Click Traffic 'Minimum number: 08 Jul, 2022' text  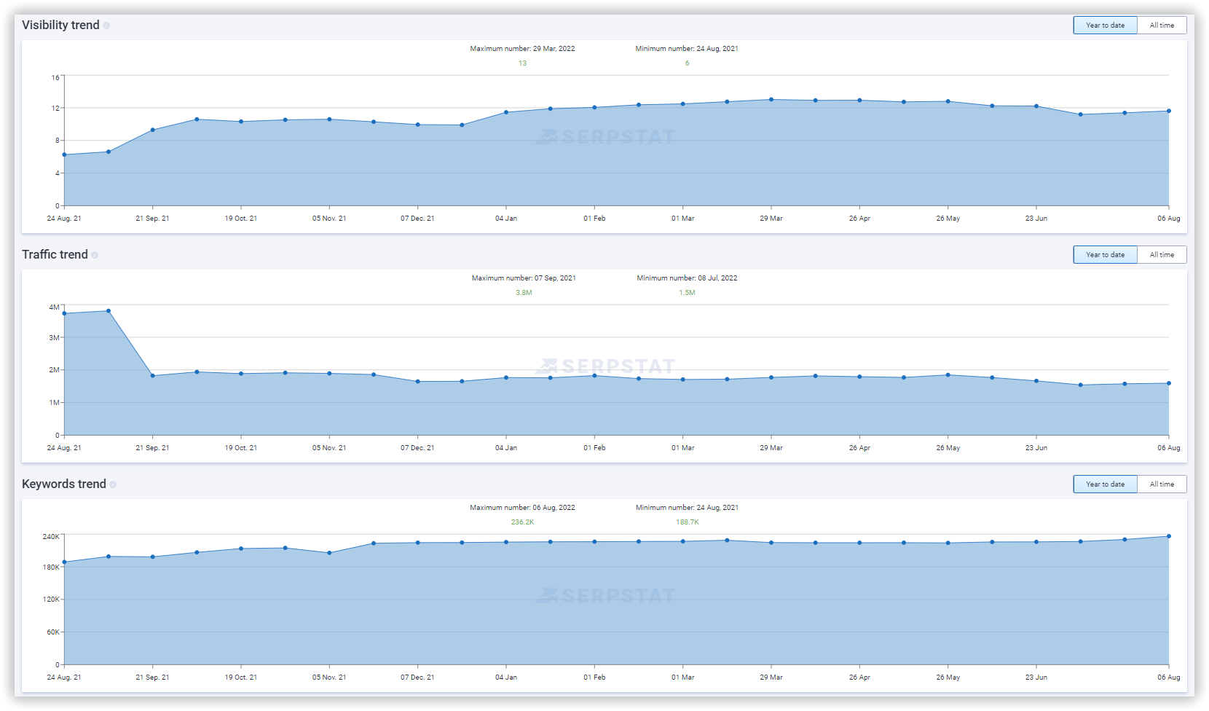pyautogui.click(x=687, y=278)
